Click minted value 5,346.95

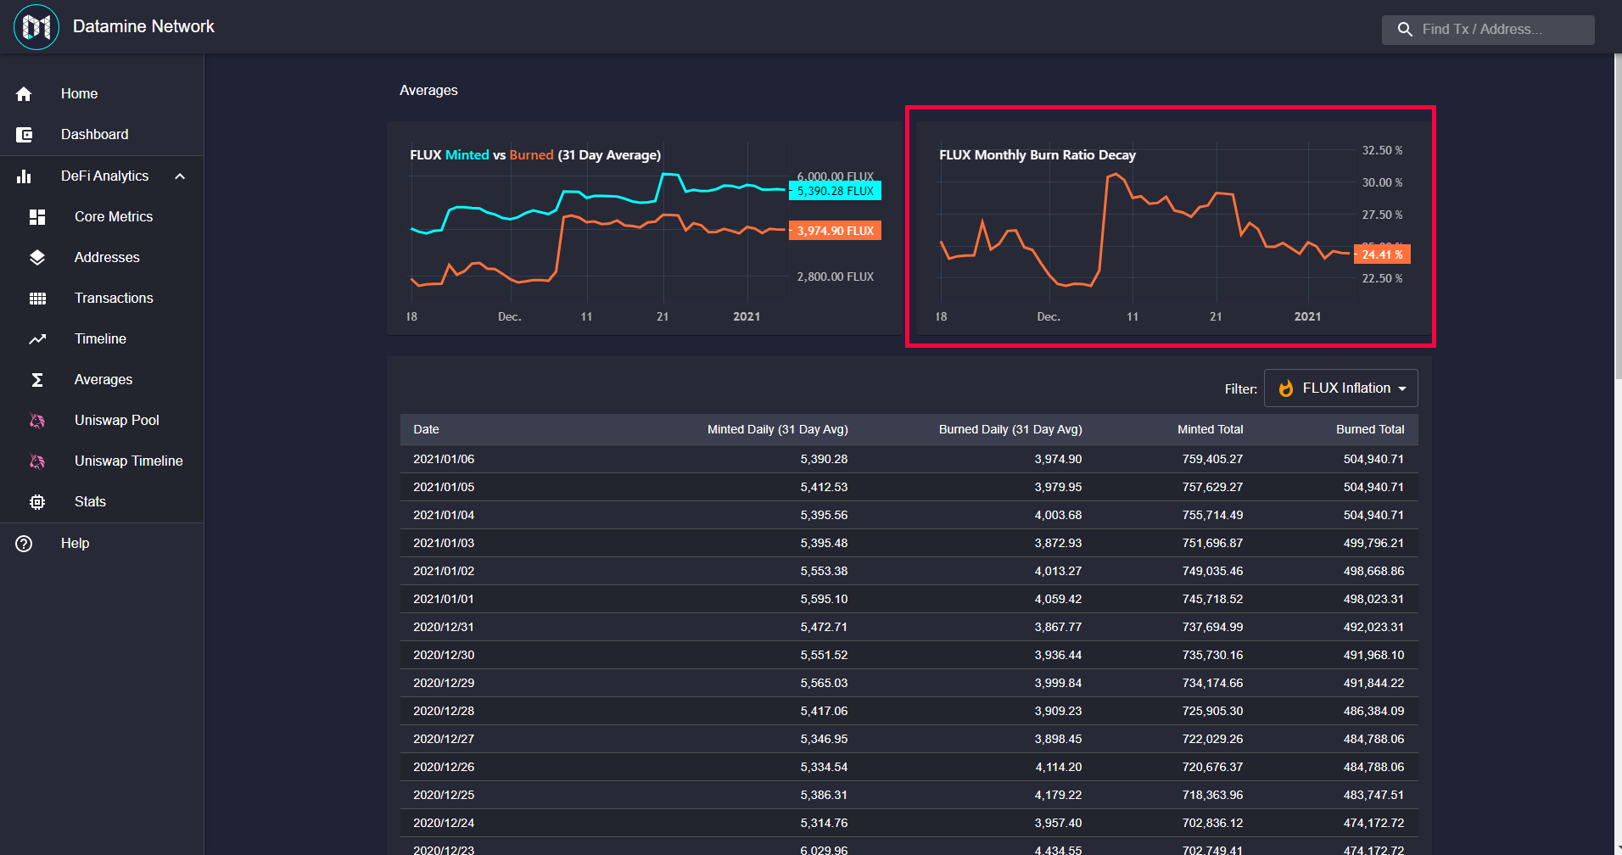pyautogui.click(x=824, y=740)
